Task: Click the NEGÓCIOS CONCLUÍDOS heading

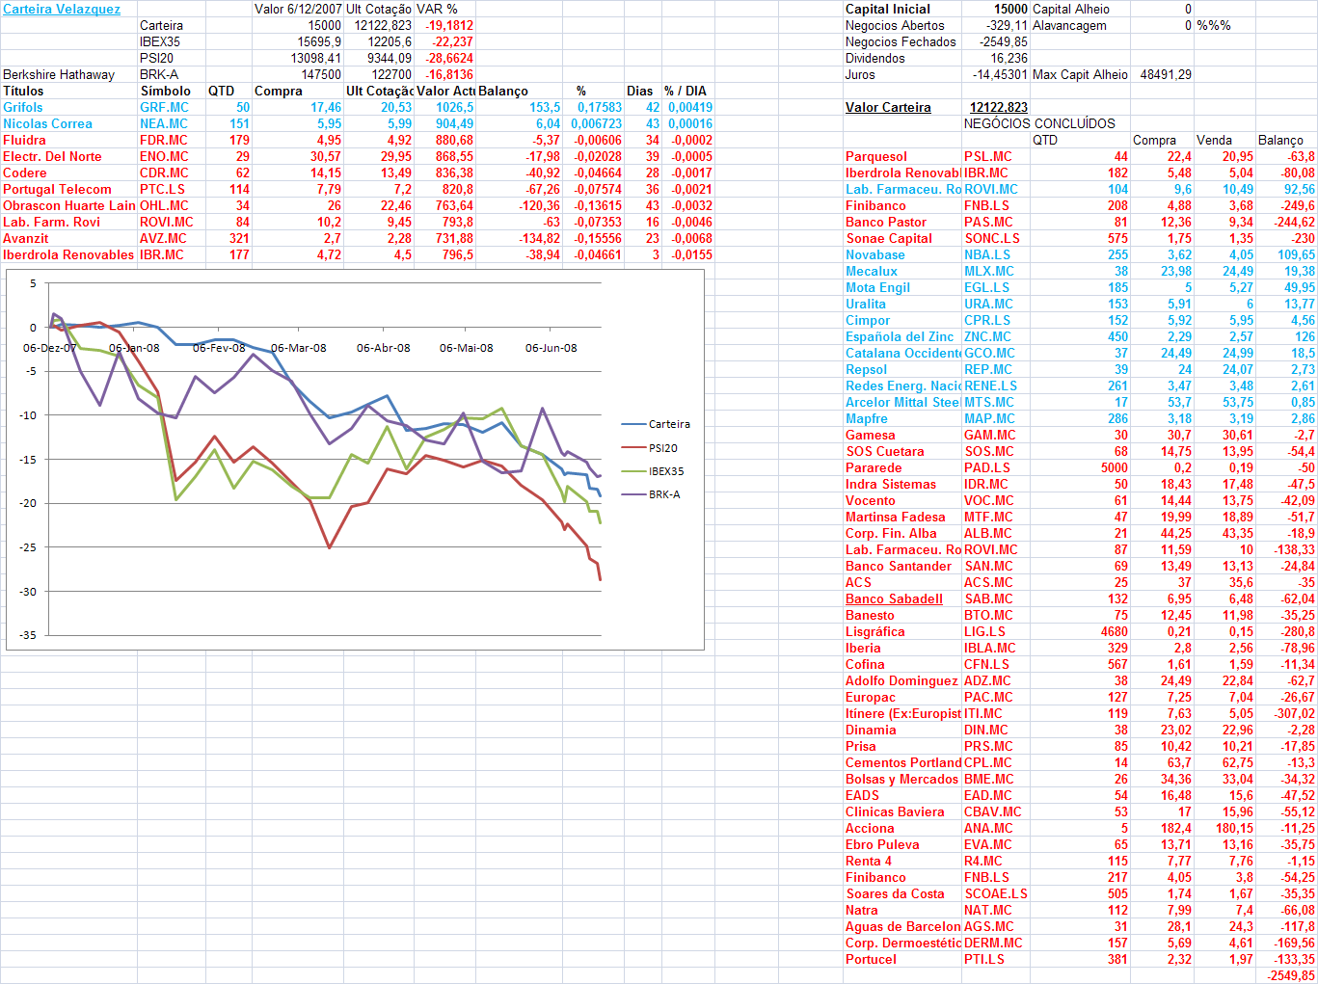Action: (x=1039, y=124)
